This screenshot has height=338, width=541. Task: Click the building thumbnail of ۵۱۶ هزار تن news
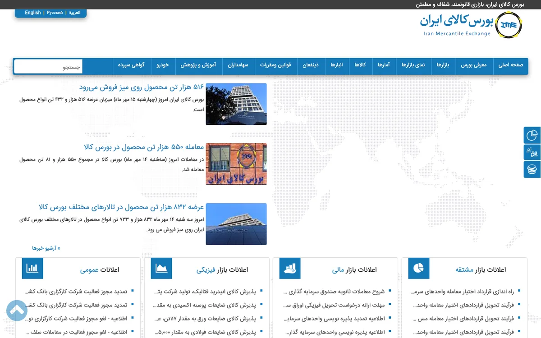click(x=236, y=104)
